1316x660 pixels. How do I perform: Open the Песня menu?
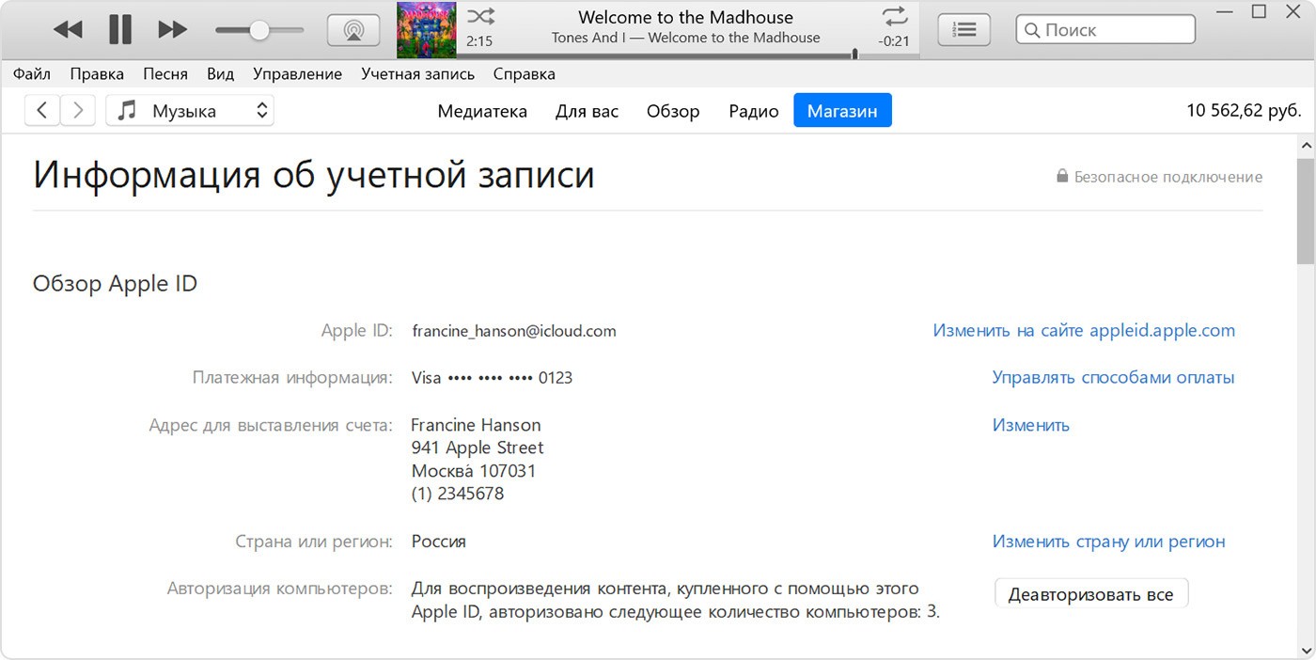point(165,73)
